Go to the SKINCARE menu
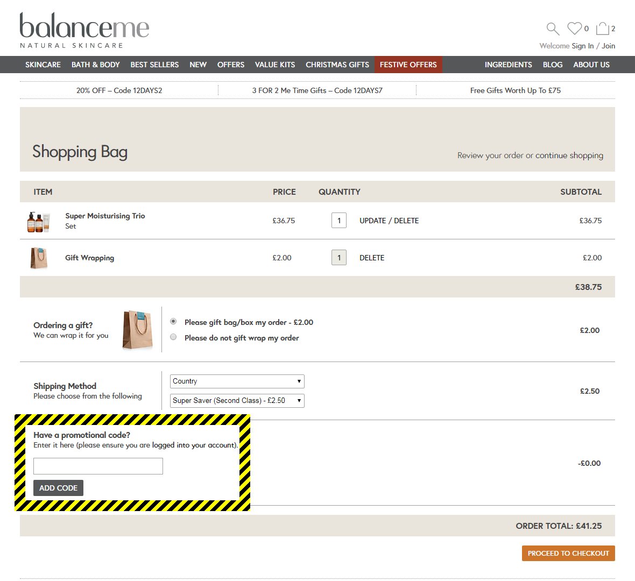Viewport: 635px width, 581px height. click(x=43, y=65)
